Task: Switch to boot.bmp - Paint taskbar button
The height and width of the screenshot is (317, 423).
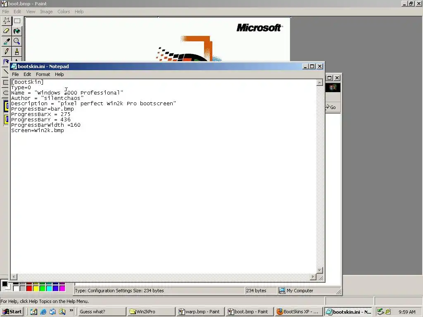Action: click(x=250, y=312)
